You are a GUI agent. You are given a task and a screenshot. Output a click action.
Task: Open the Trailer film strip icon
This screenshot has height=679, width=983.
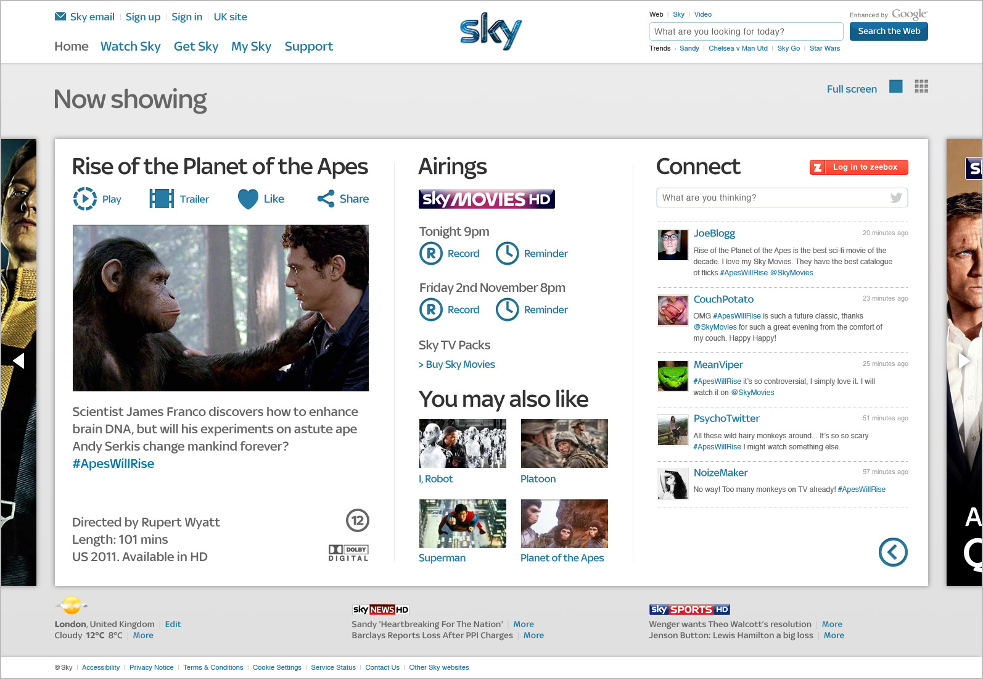pyautogui.click(x=162, y=199)
